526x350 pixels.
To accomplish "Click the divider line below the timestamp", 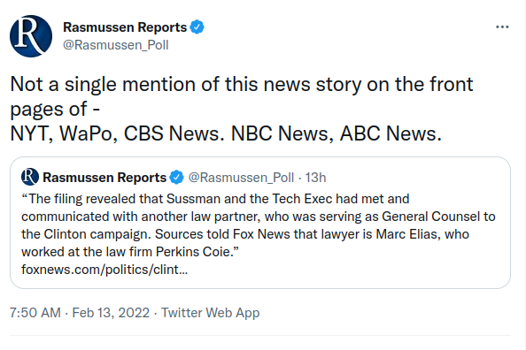I will (260, 335).
